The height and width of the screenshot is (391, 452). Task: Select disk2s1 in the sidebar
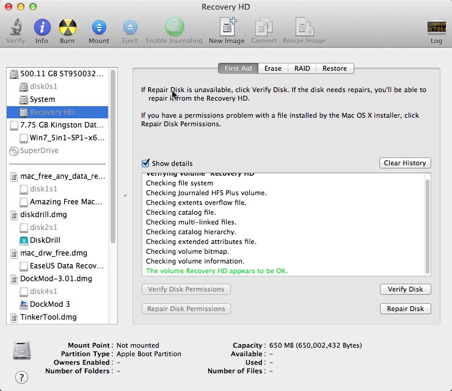[57, 228]
